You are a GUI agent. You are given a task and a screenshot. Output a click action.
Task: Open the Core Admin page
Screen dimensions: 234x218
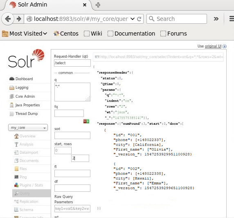[25, 97]
